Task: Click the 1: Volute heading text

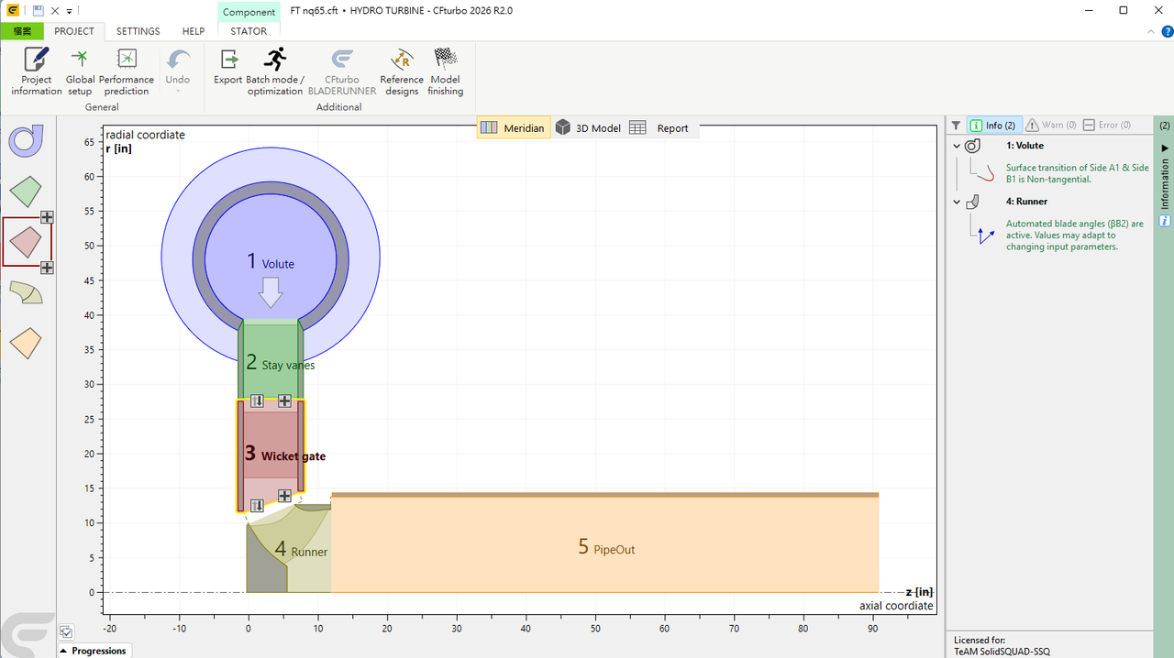Action: [x=1024, y=146]
